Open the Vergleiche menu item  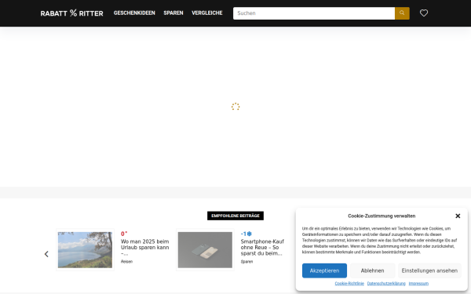207,13
